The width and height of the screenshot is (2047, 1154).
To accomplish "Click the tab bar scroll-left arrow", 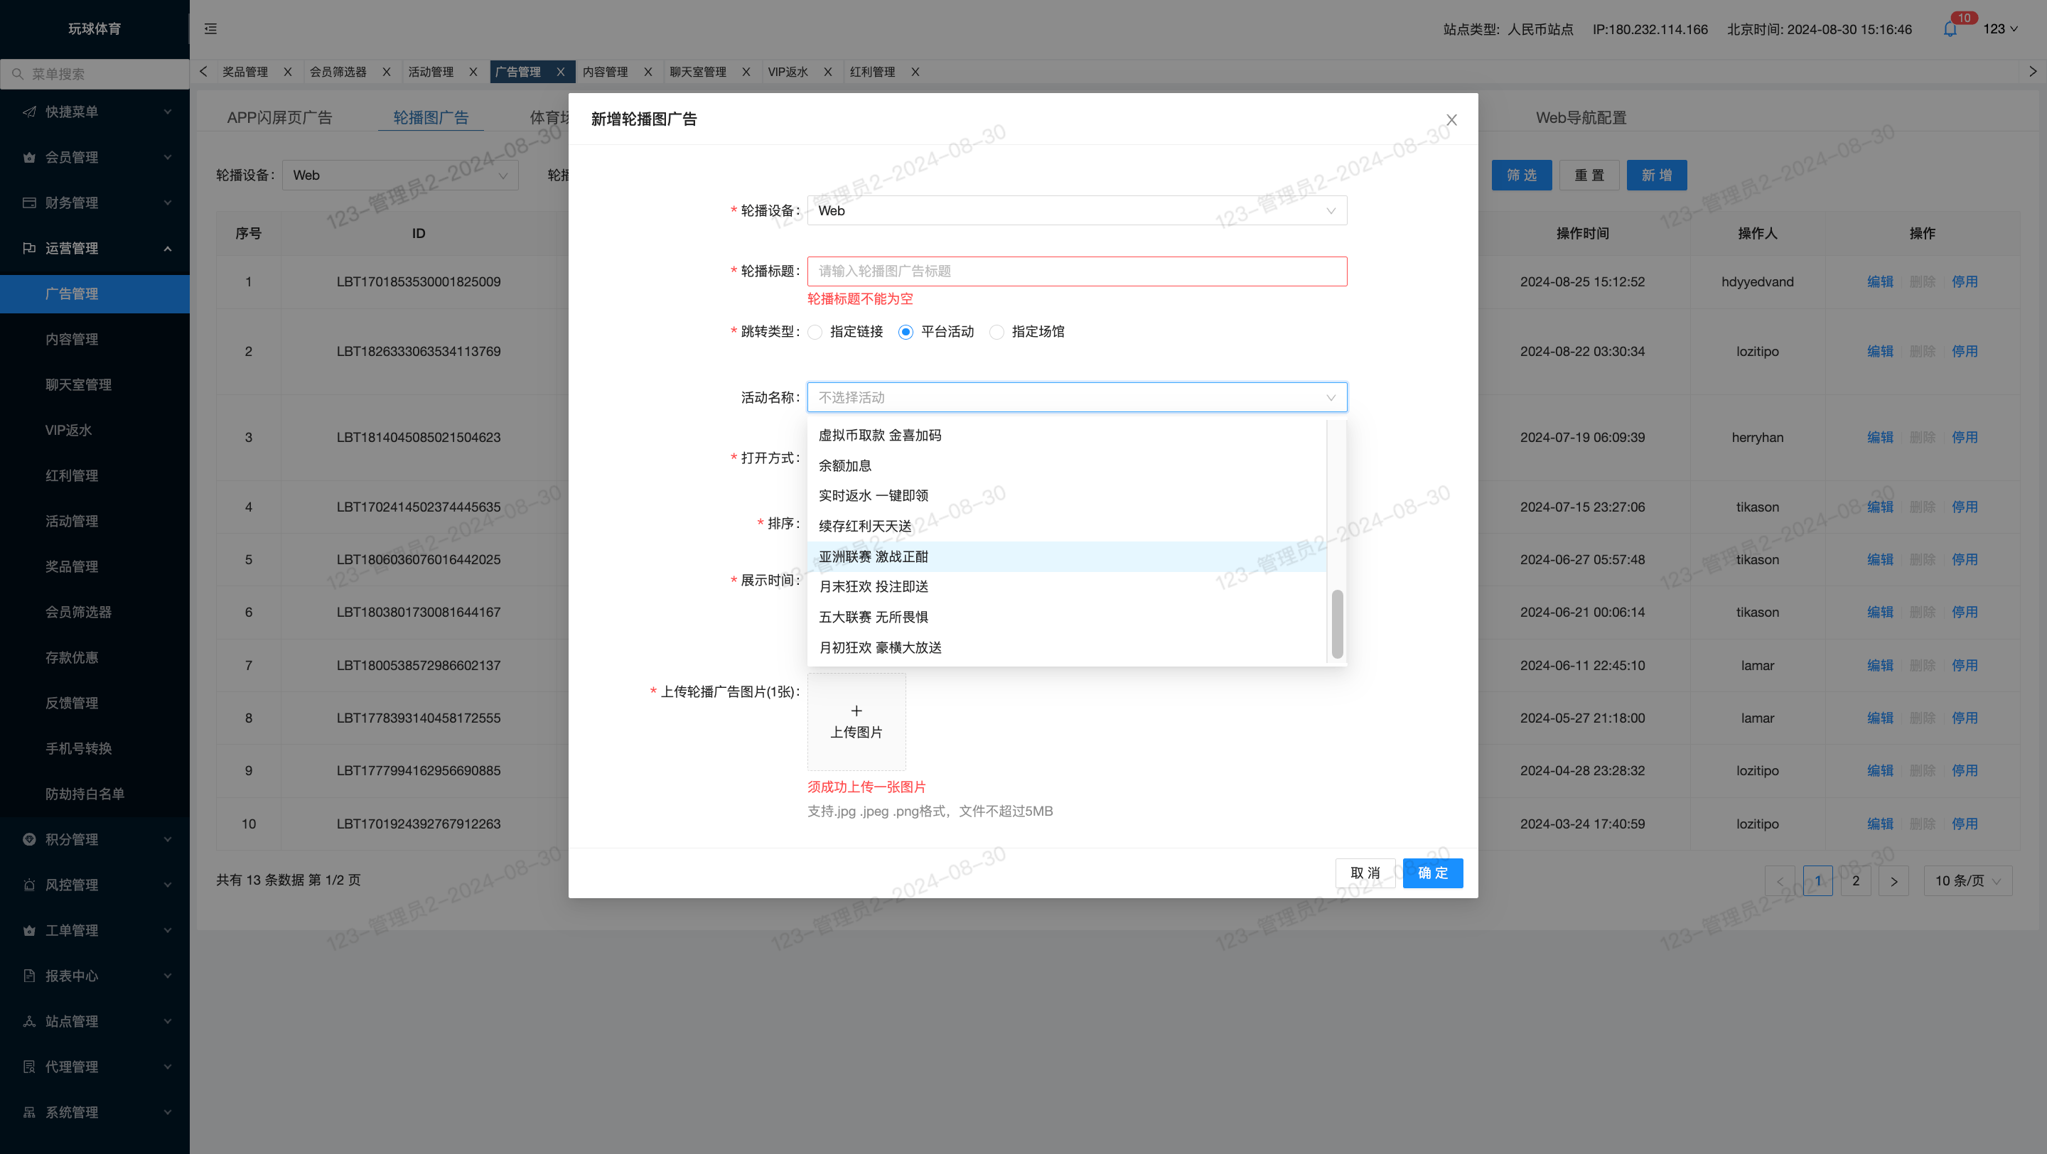I will (203, 72).
